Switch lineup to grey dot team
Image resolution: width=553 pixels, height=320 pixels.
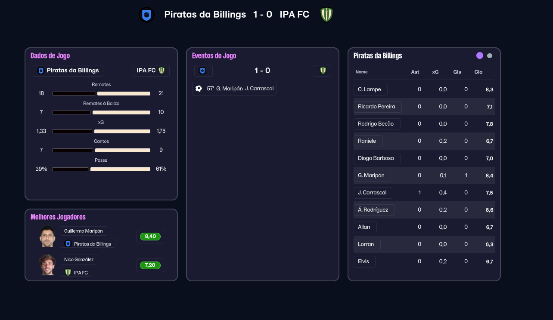[490, 55]
